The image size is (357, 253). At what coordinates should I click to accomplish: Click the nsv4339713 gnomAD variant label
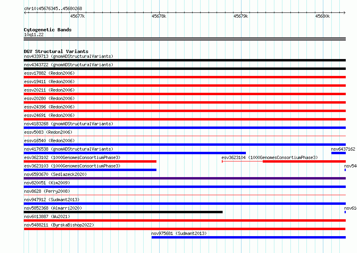pos(69,56)
